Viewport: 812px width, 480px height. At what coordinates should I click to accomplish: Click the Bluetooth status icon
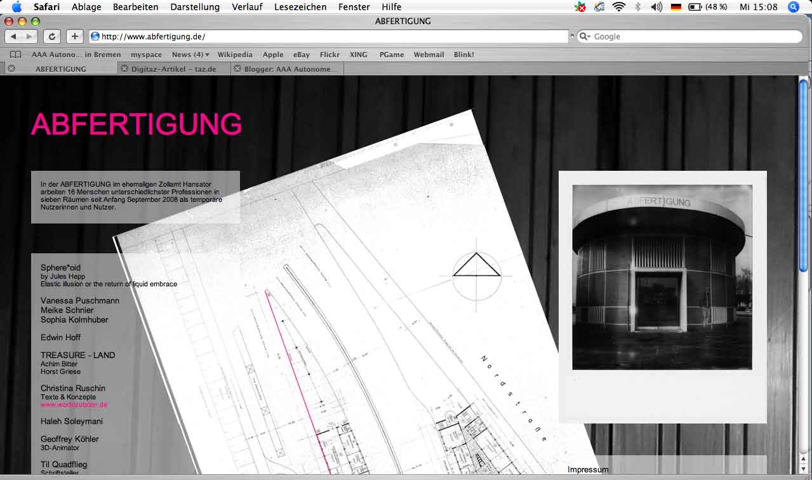click(x=638, y=7)
